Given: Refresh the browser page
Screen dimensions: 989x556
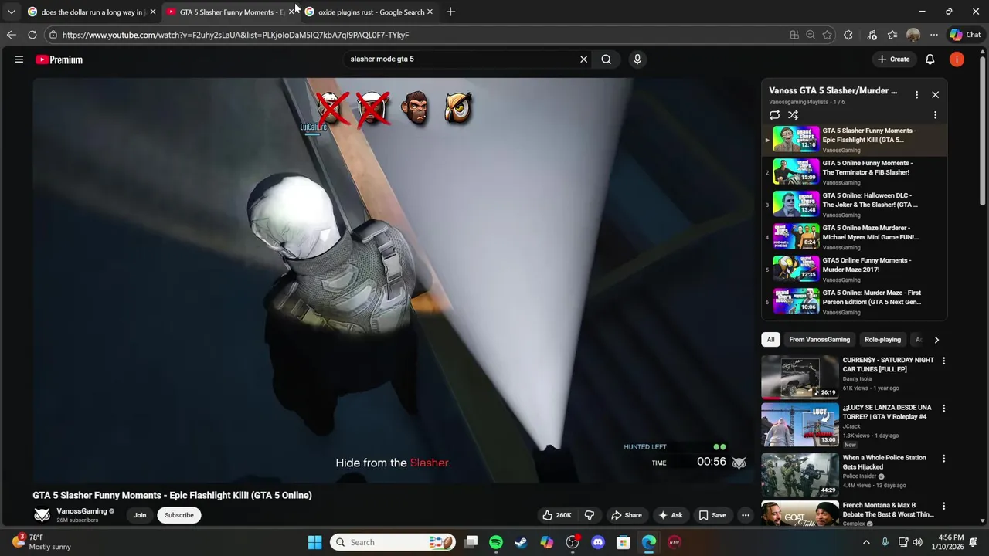Looking at the screenshot, I should click(x=32, y=35).
